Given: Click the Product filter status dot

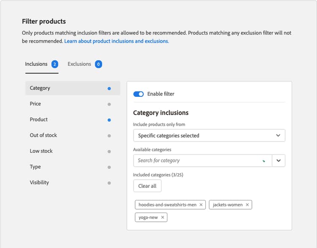Looking at the screenshot, I should tap(109, 120).
